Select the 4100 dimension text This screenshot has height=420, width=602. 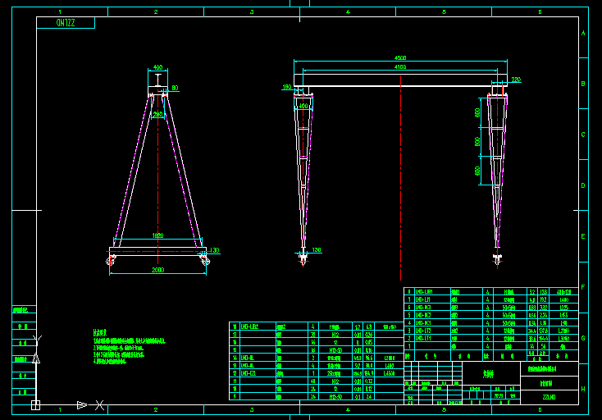tap(400, 66)
